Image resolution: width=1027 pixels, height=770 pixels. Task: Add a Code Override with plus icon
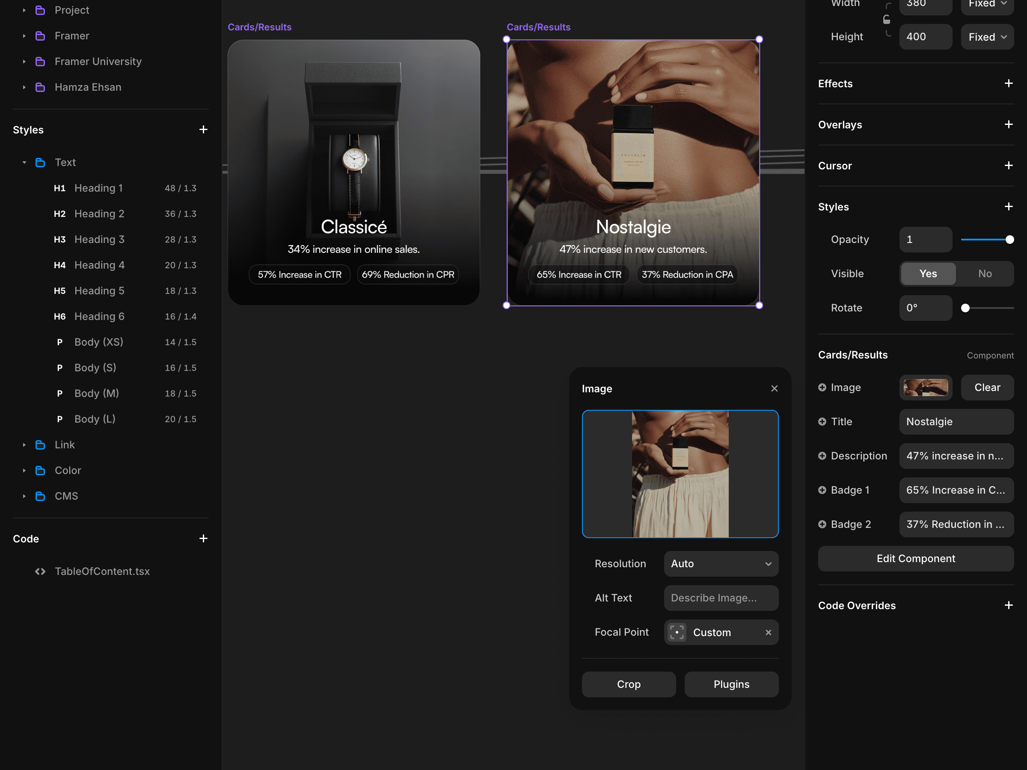coord(1009,605)
